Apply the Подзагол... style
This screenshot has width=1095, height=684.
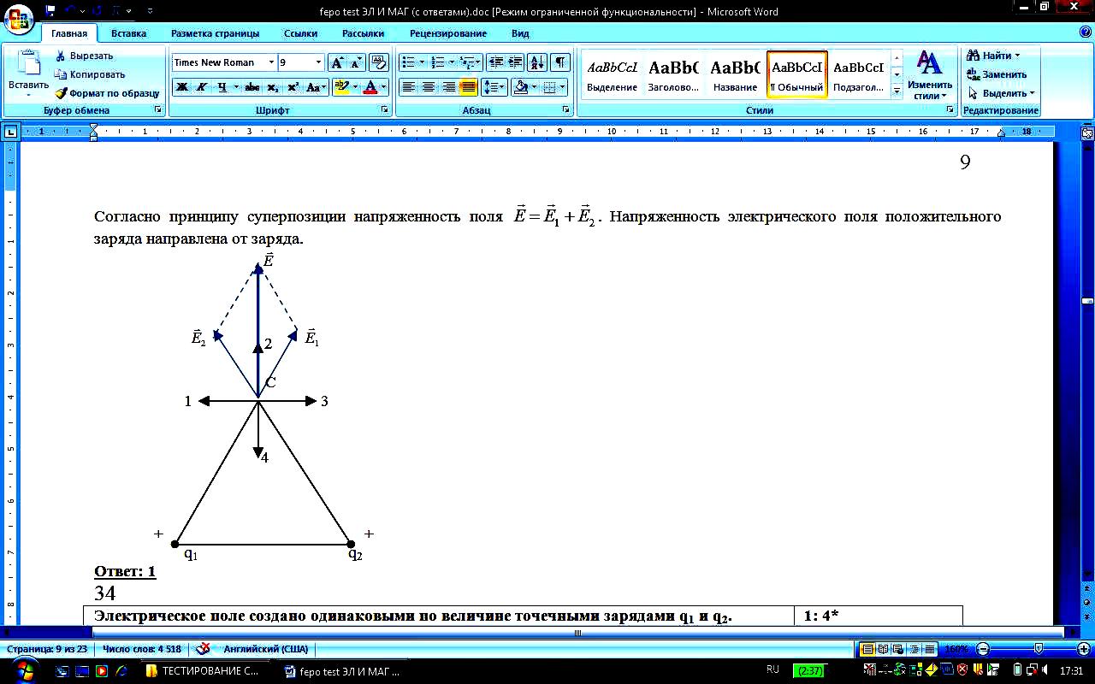(x=859, y=74)
